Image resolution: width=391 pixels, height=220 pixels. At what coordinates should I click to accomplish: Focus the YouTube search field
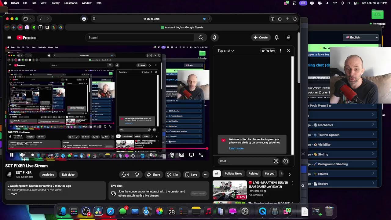140,38
